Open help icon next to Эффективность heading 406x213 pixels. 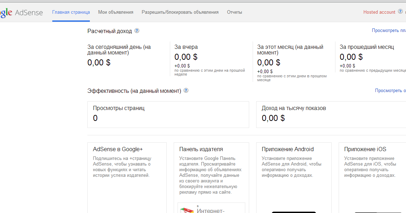click(x=186, y=91)
